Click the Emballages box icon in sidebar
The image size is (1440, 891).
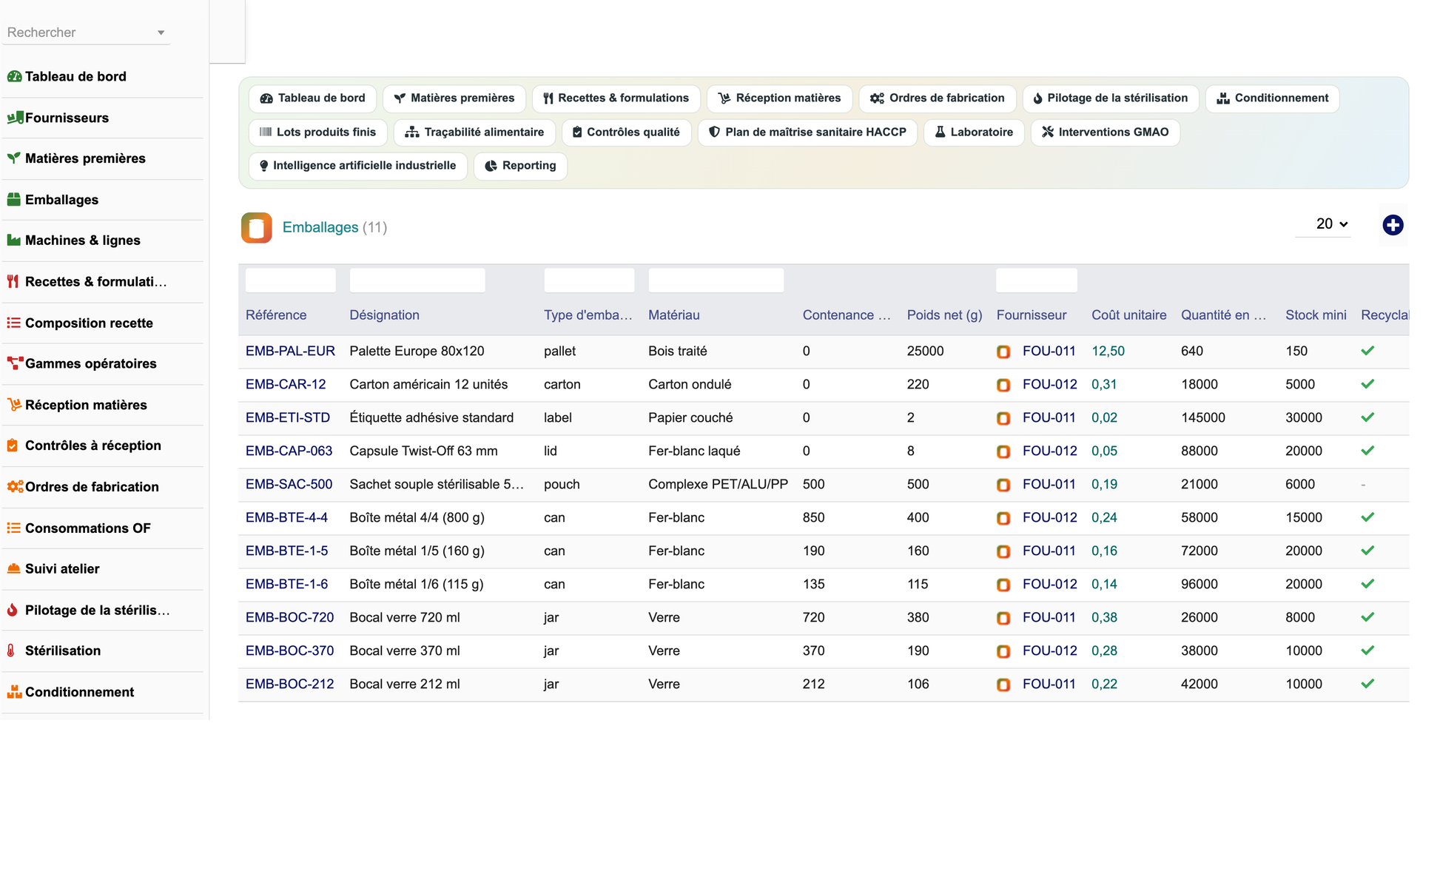14,200
